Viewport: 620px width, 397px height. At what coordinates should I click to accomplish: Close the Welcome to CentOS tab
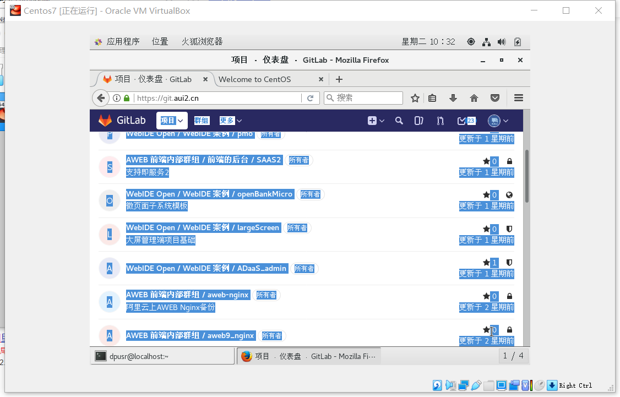click(321, 79)
